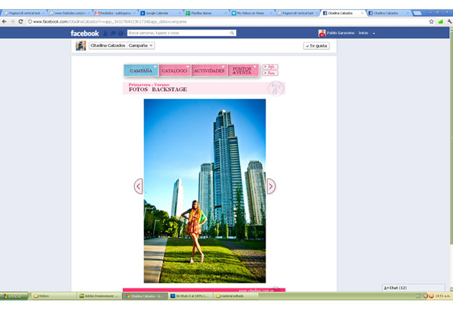Switch to the www.5arboles.com tab
Screen dimensions: 453x323
coord(70,13)
